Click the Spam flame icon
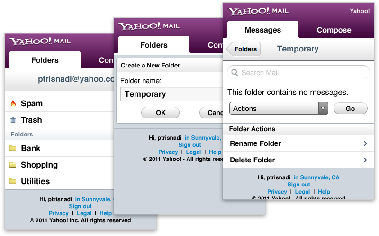This screenshot has height=236, width=379. [13, 103]
